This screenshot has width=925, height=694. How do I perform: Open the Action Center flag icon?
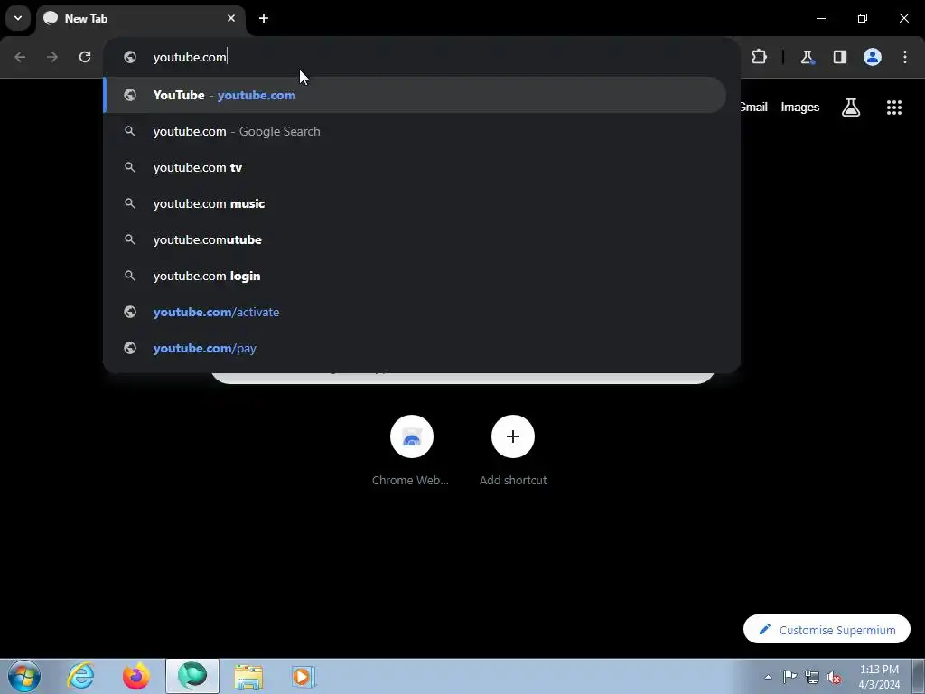pos(790,677)
